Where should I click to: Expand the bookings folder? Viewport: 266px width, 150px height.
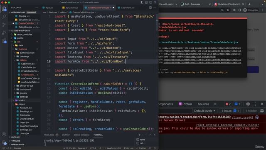25,56
